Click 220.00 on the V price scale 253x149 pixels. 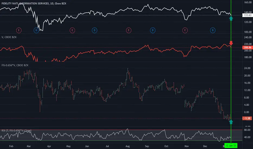click(x=248, y=44)
